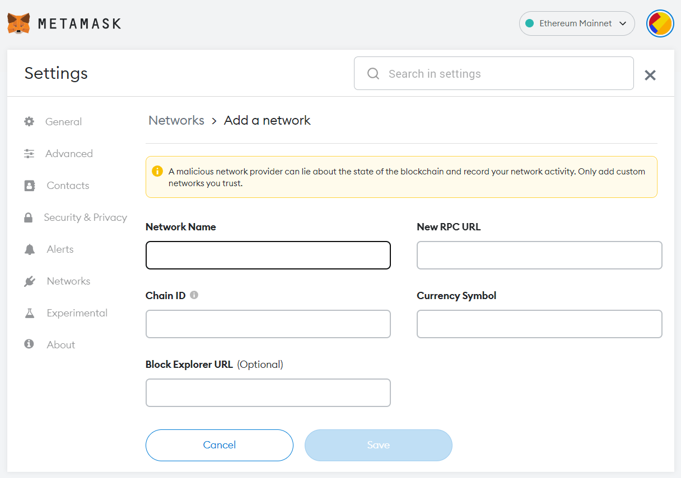Click the Networks plug icon
Image resolution: width=681 pixels, height=478 pixels.
(x=30, y=281)
